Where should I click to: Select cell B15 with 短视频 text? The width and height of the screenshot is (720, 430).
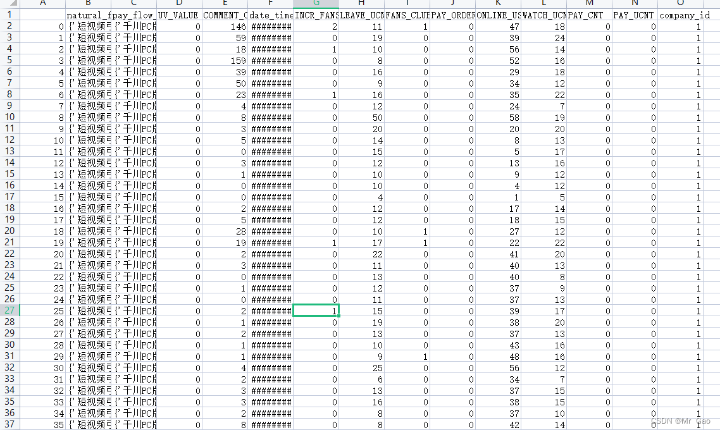point(88,175)
